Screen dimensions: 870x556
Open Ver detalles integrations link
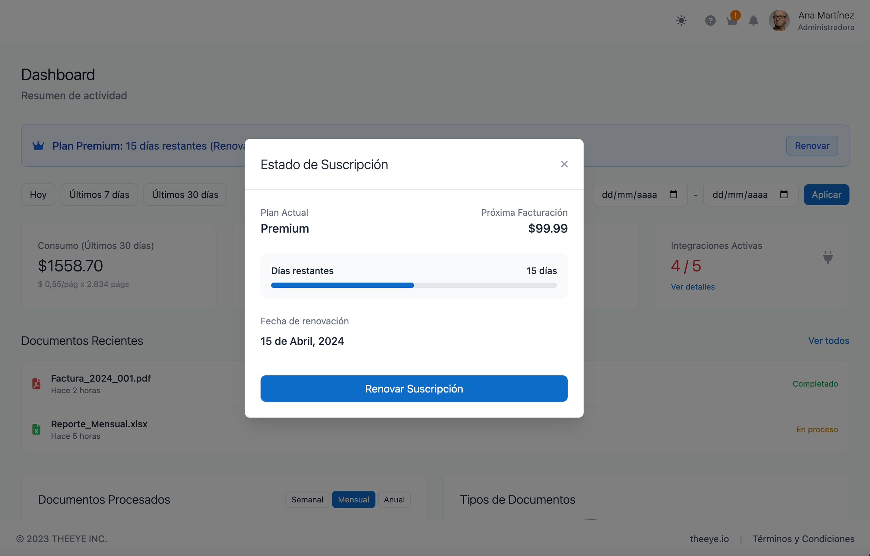pos(693,286)
